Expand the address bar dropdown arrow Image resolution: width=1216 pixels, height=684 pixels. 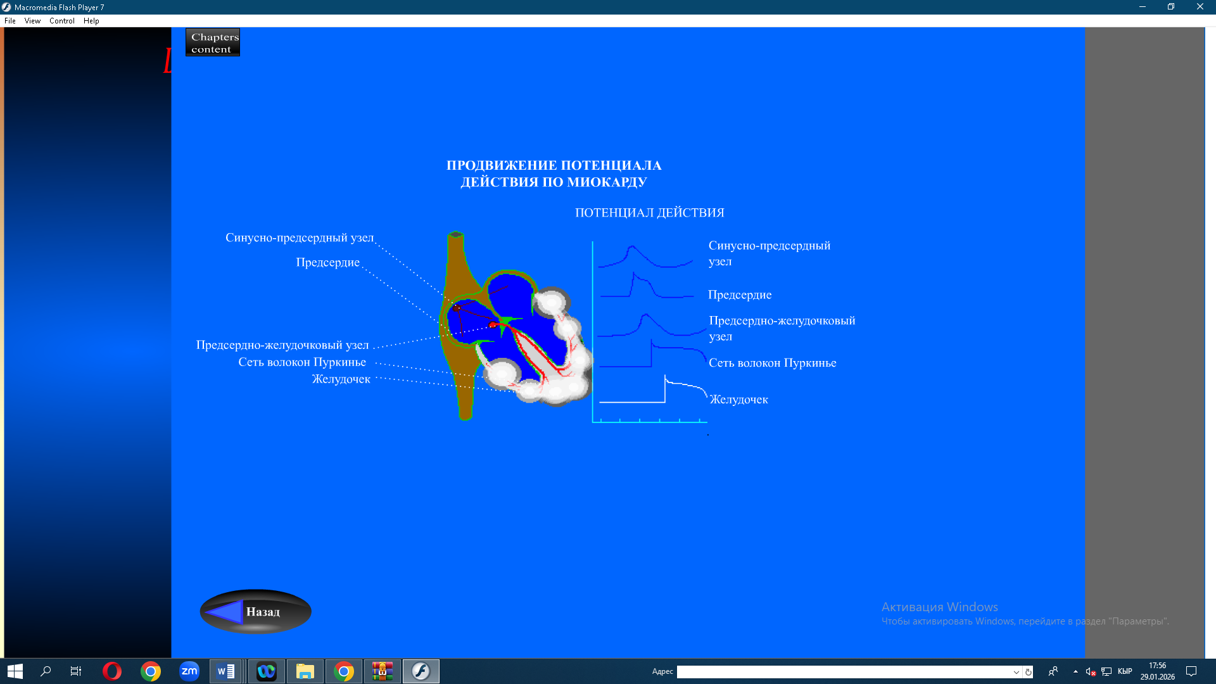pyautogui.click(x=1016, y=672)
